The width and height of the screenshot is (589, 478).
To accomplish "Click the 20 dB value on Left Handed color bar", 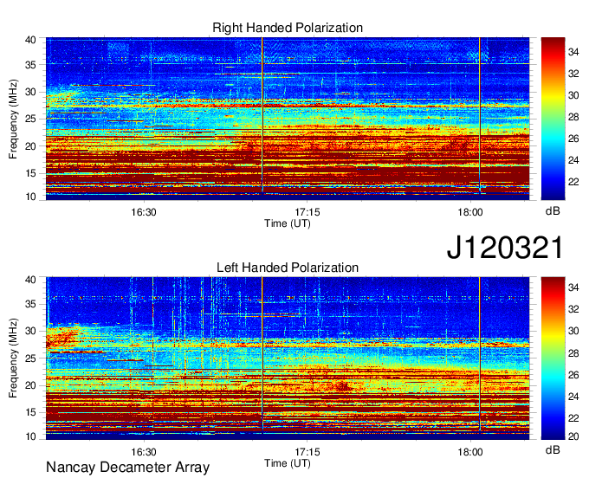I will pos(573,436).
